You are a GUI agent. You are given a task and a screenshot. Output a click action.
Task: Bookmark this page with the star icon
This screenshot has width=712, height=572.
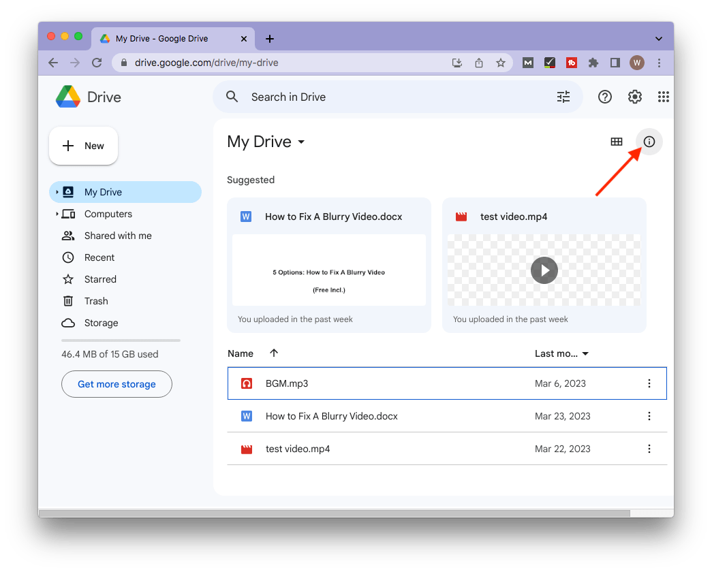[501, 63]
